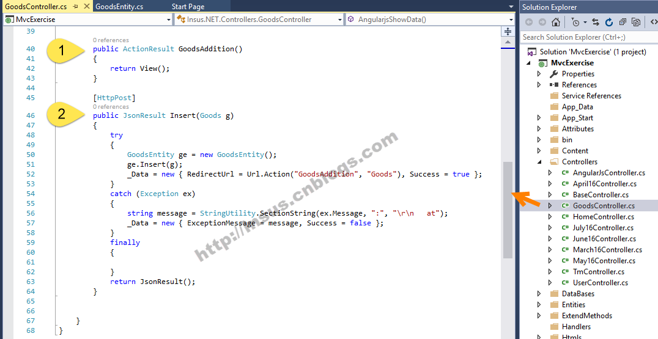
Task: Switch to Start Page tab
Action: tap(188, 6)
